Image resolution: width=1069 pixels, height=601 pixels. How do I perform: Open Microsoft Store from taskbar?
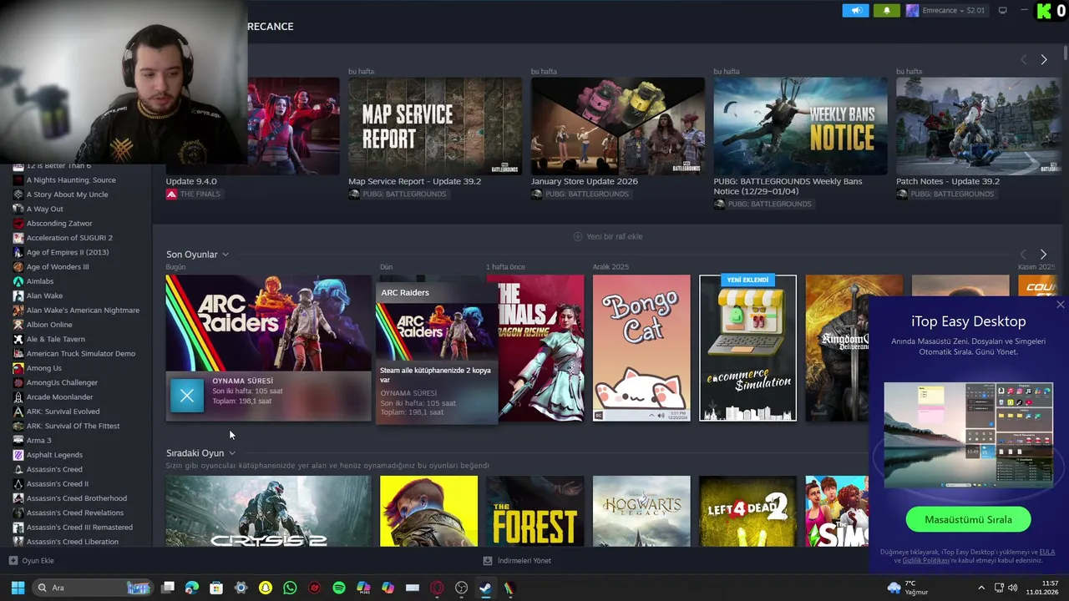point(216,588)
